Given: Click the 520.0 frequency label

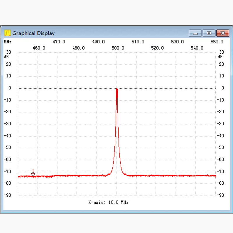Looking at the screenshot, I should [x=157, y=48].
